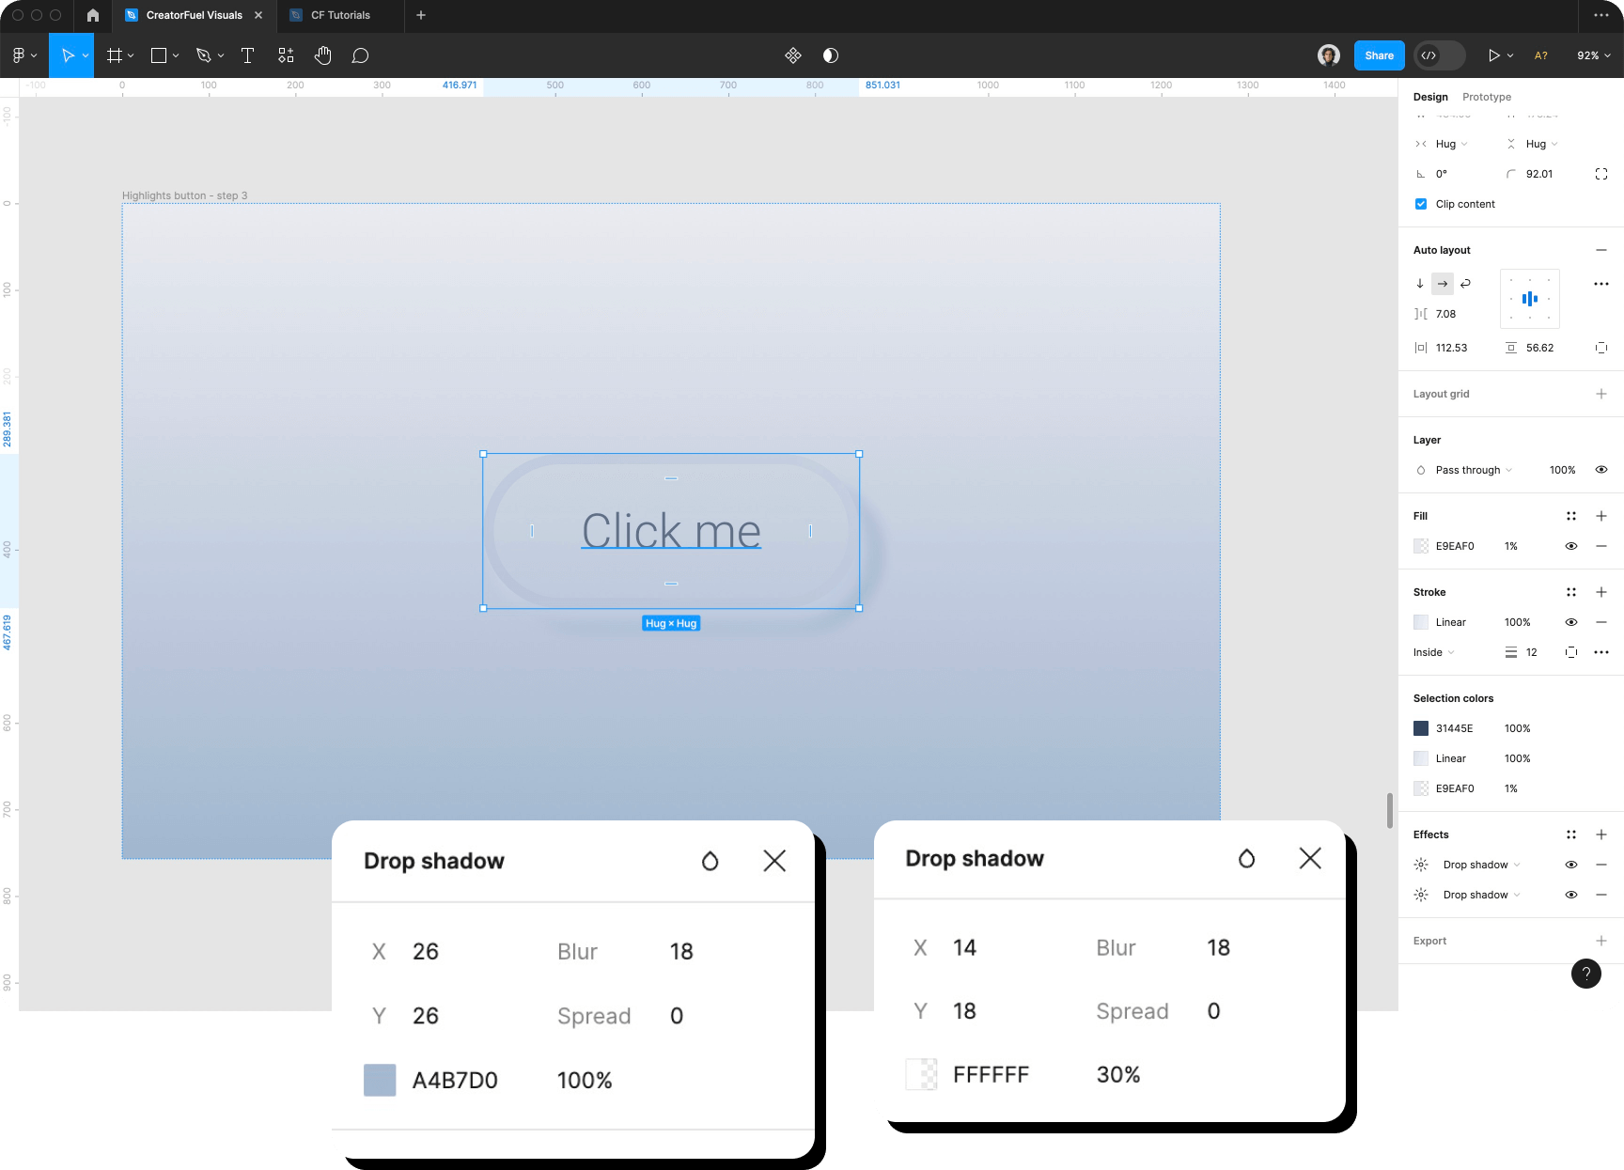Screen dimensions: 1624x1170
Task: Switch to the Prototype tab
Action: pos(1486,97)
